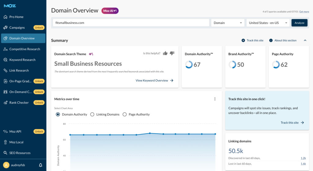This screenshot has width=313, height=171.
Task: Click the SEO Resources search icon
Action: [6, 153]
